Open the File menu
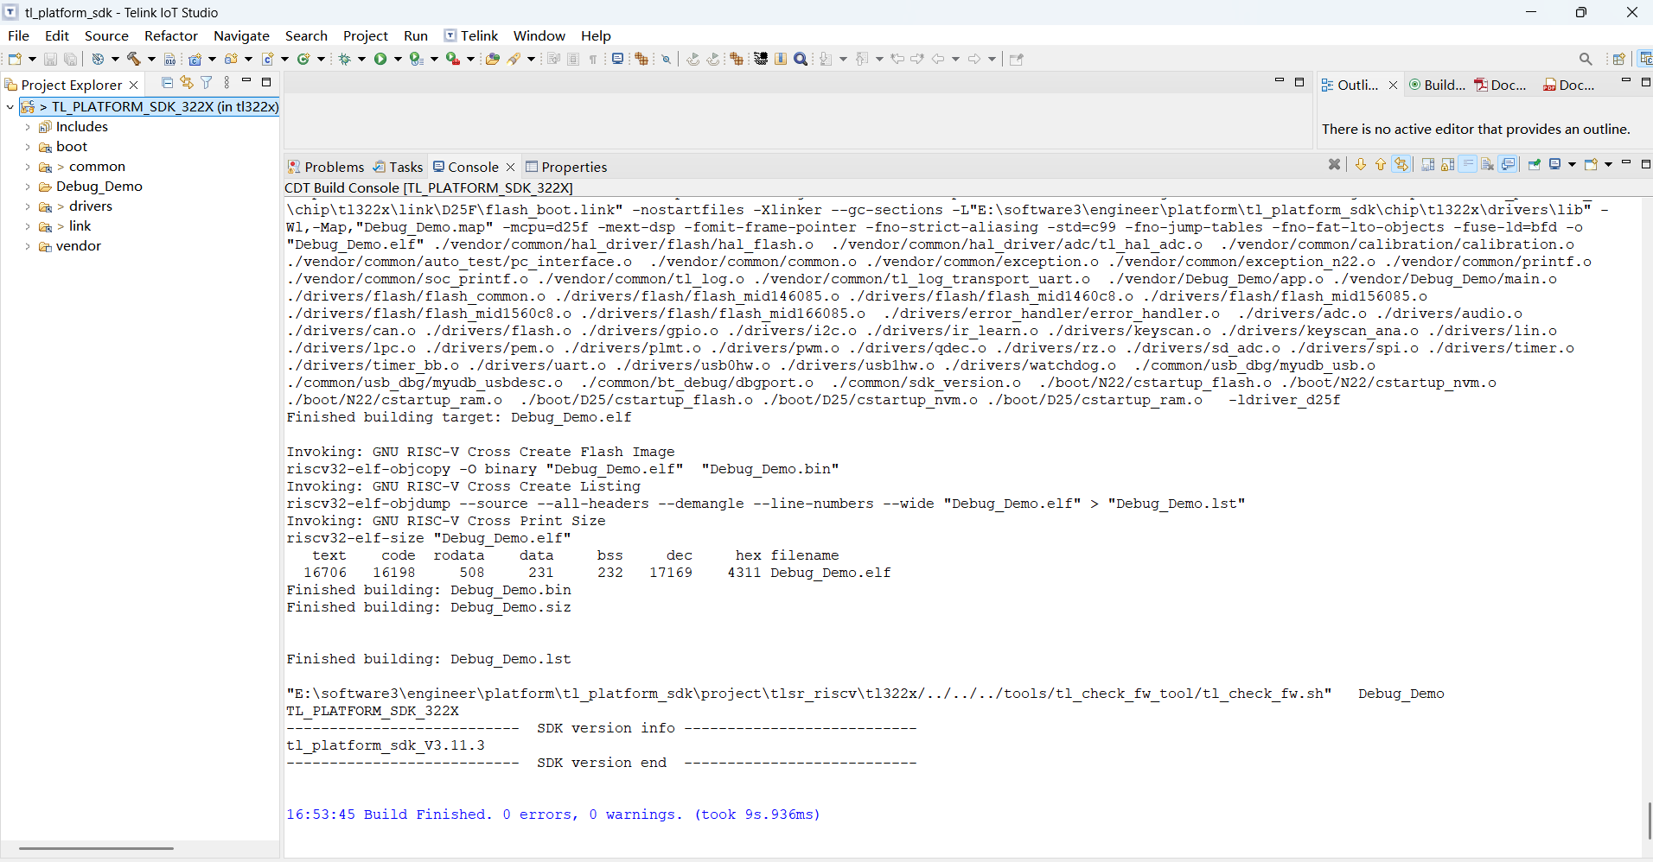Viewport: 1653px width, 862px height. tap(18, 35)
